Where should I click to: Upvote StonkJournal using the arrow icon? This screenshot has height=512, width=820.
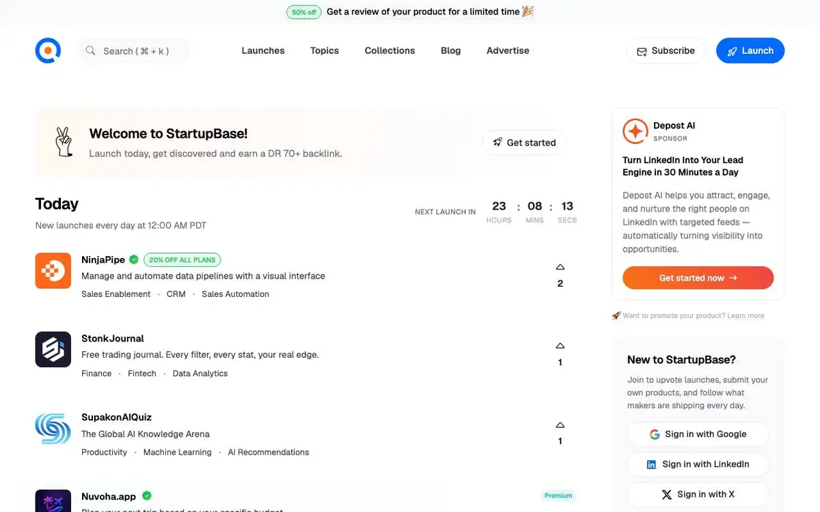click(560, 346)
